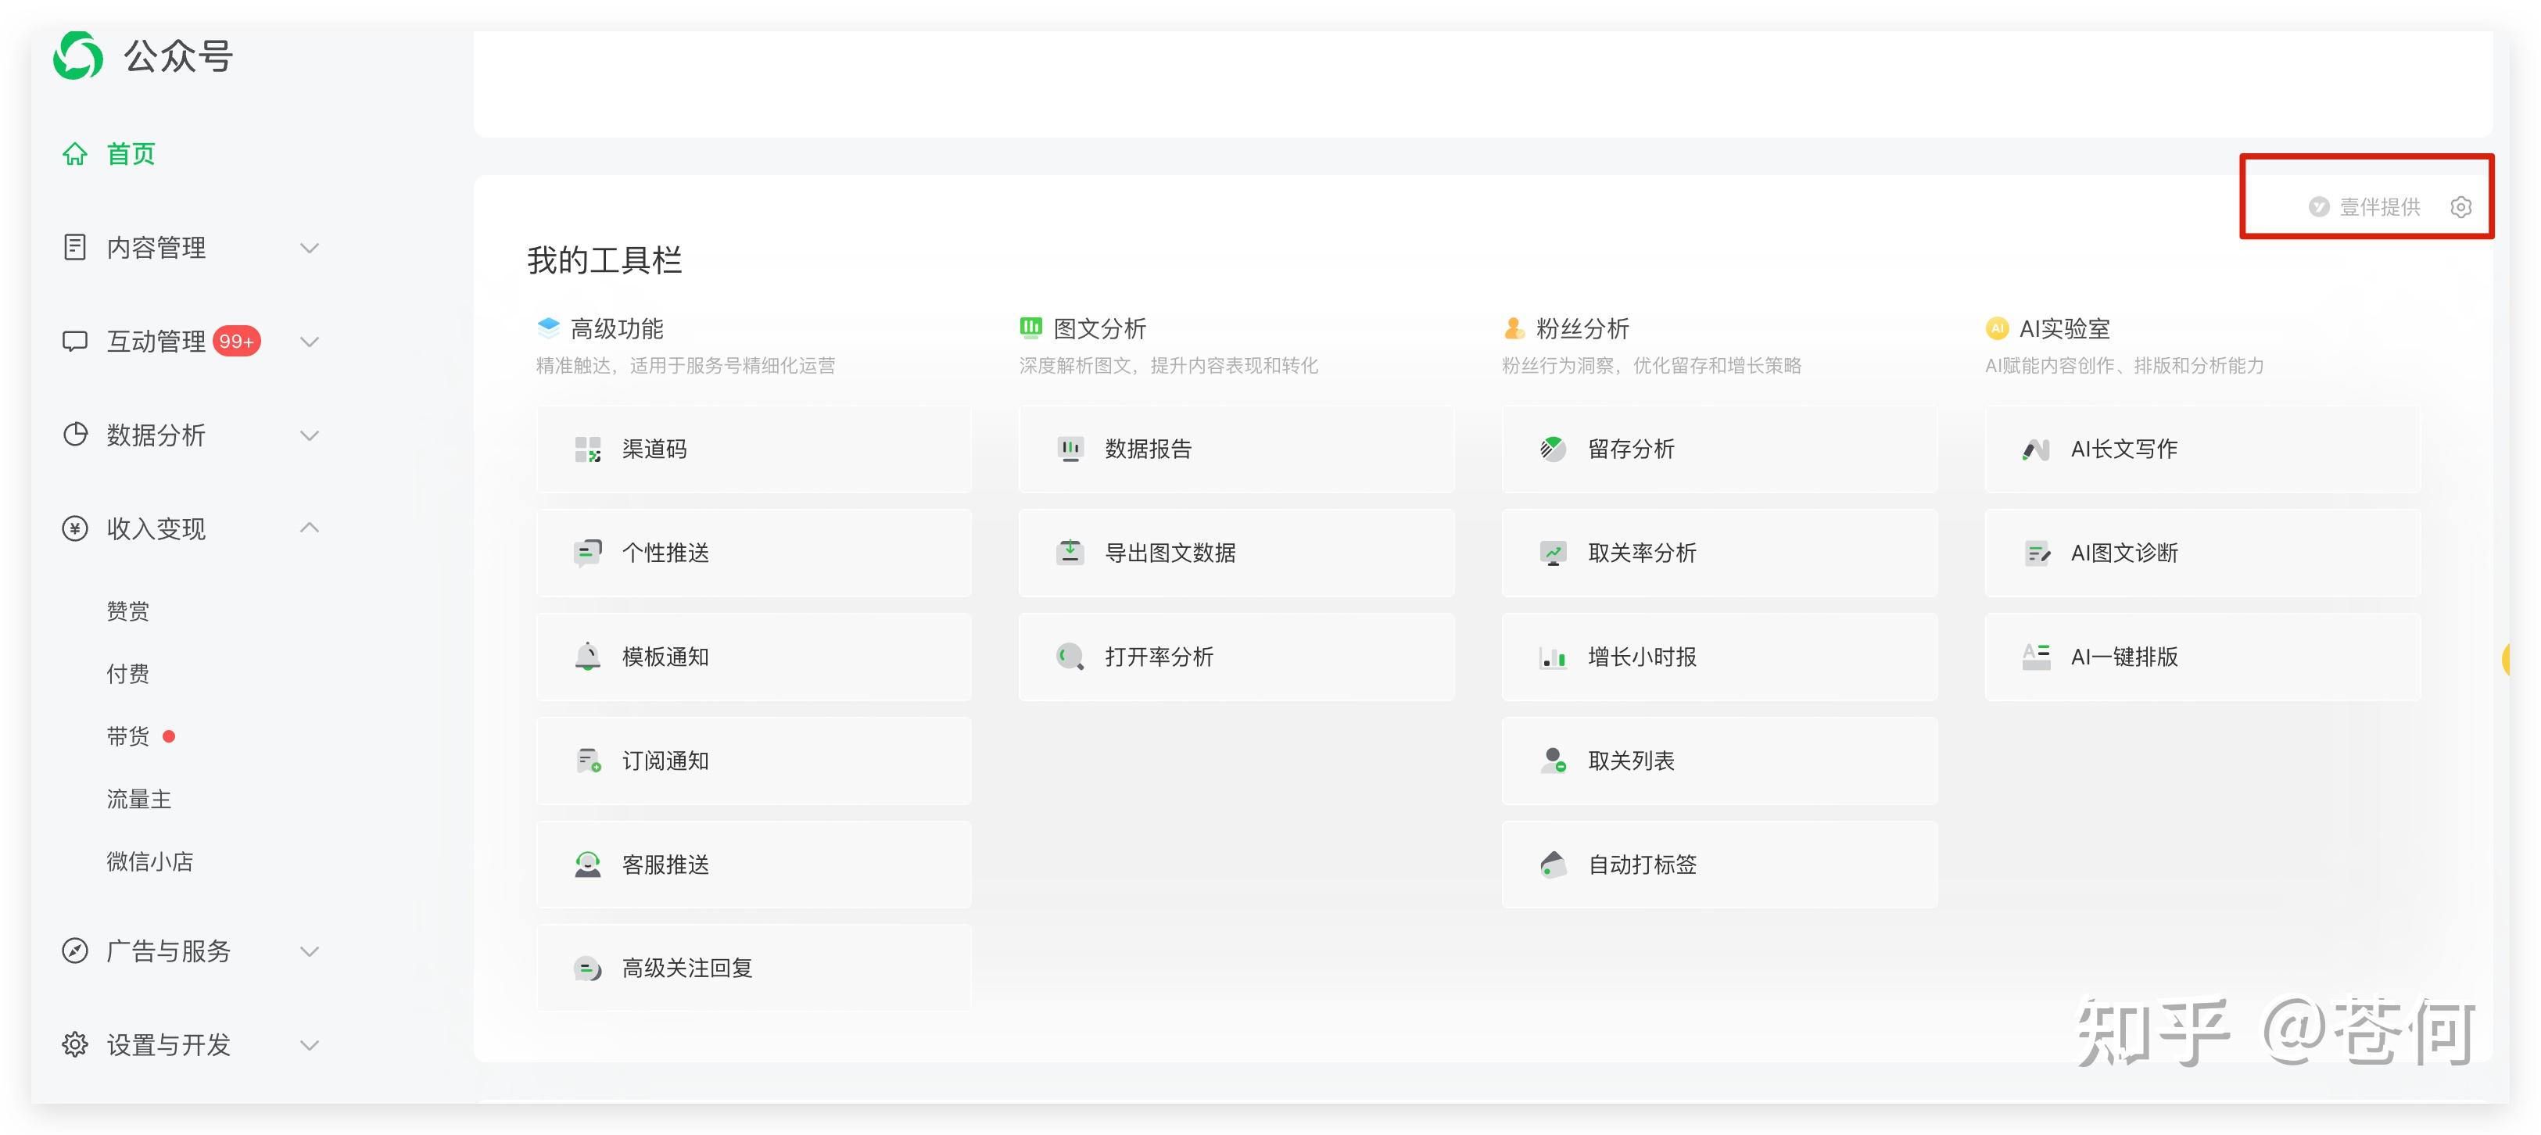2541x1135 pixels.
Task: Go to 首页 in sidebar
Action: coord(131,155)
